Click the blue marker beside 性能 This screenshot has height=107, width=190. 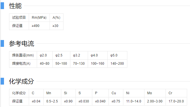point(2,6)
